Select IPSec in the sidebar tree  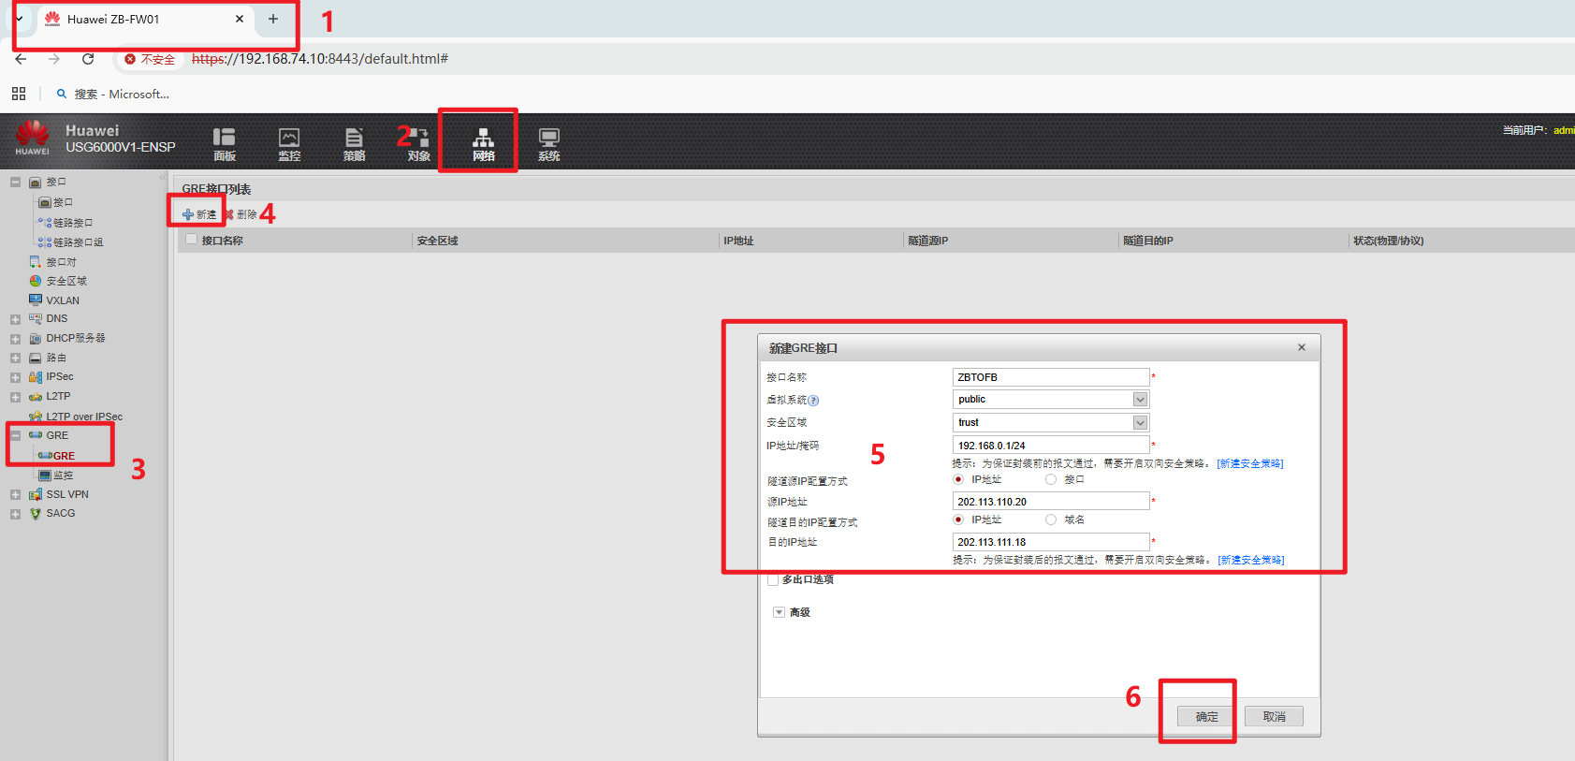pyautogui.click(x=60, y=377)
